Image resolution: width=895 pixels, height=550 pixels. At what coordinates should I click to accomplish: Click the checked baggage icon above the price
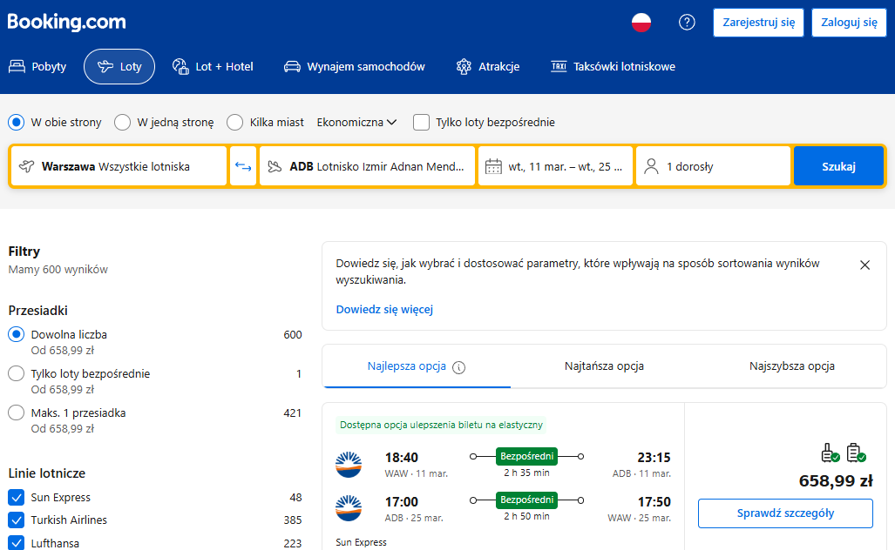[856, 453]
